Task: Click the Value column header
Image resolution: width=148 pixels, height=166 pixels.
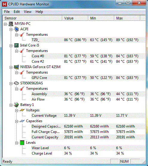Action: point(75,18)
